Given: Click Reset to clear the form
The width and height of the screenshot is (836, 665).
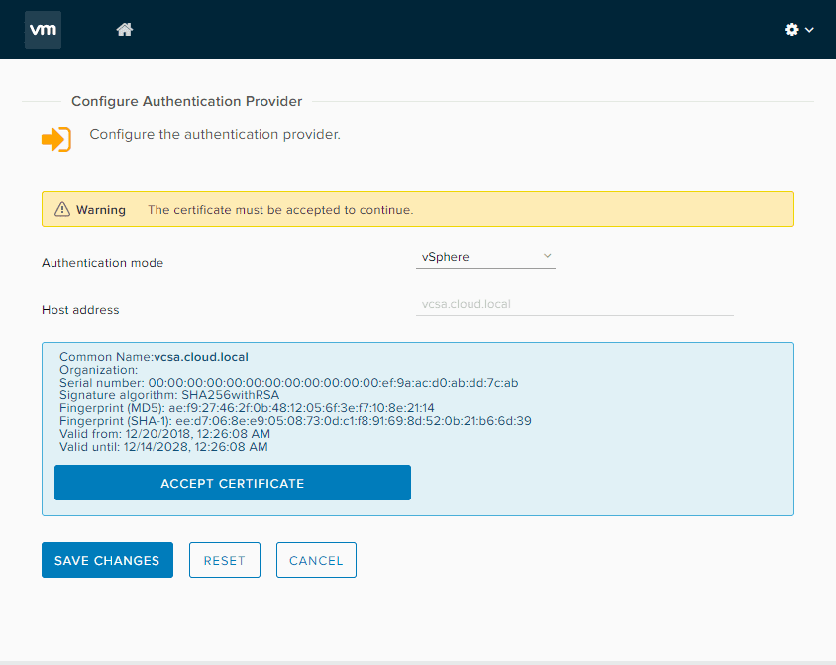Looking at the screenshot, I should pos(224,560).
